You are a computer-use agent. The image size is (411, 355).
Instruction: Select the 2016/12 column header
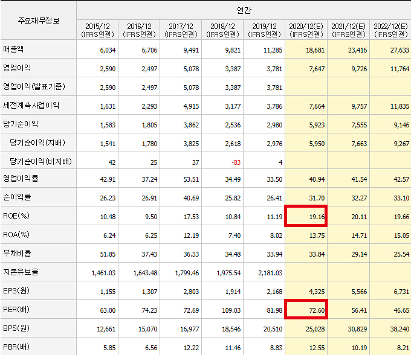[x=139, y=30]
